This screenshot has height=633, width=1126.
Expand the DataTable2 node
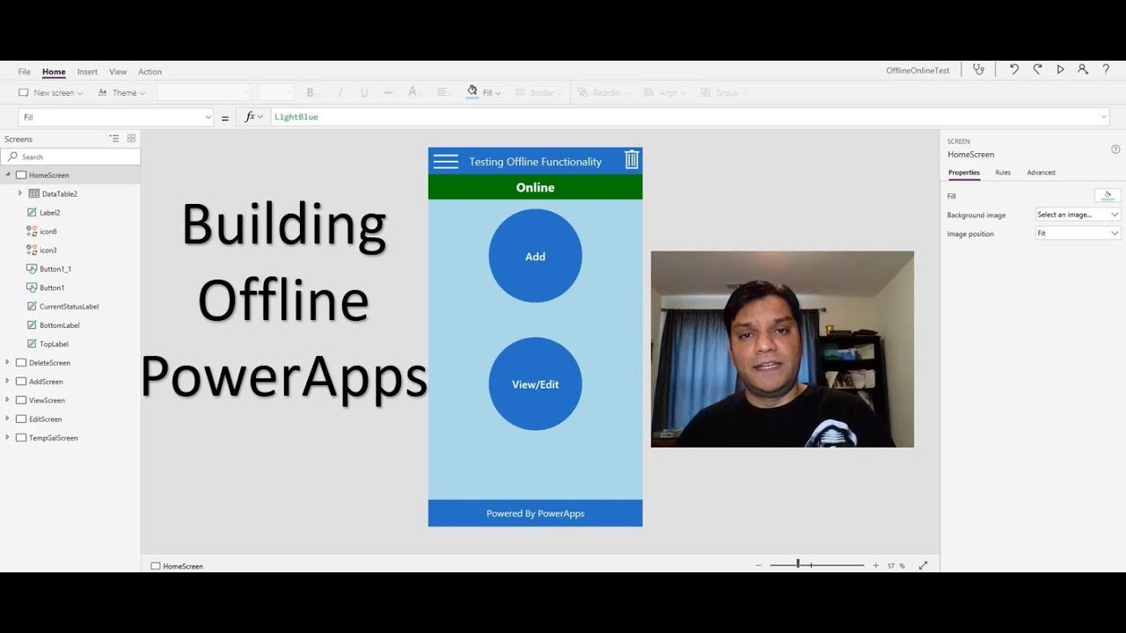pos(20,193)
